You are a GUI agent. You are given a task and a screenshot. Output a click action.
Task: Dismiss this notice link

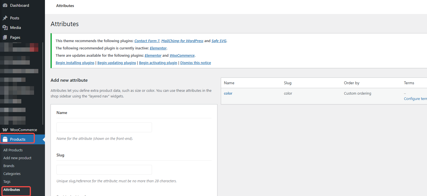point(196,63)
